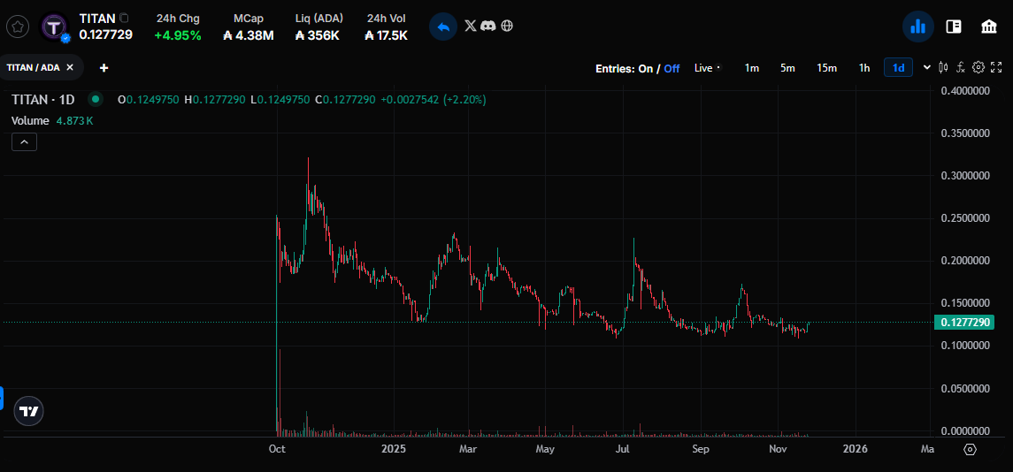Open the candlestick chart type selector
Image resolution: width=1013 pixels, height=472 pixels.
tap(943, 67)
